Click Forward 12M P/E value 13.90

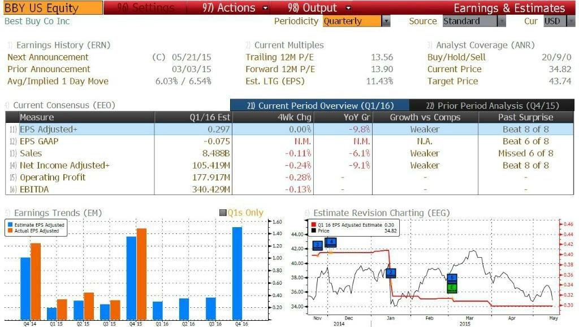pyautogui.click(x=382, y=69)
